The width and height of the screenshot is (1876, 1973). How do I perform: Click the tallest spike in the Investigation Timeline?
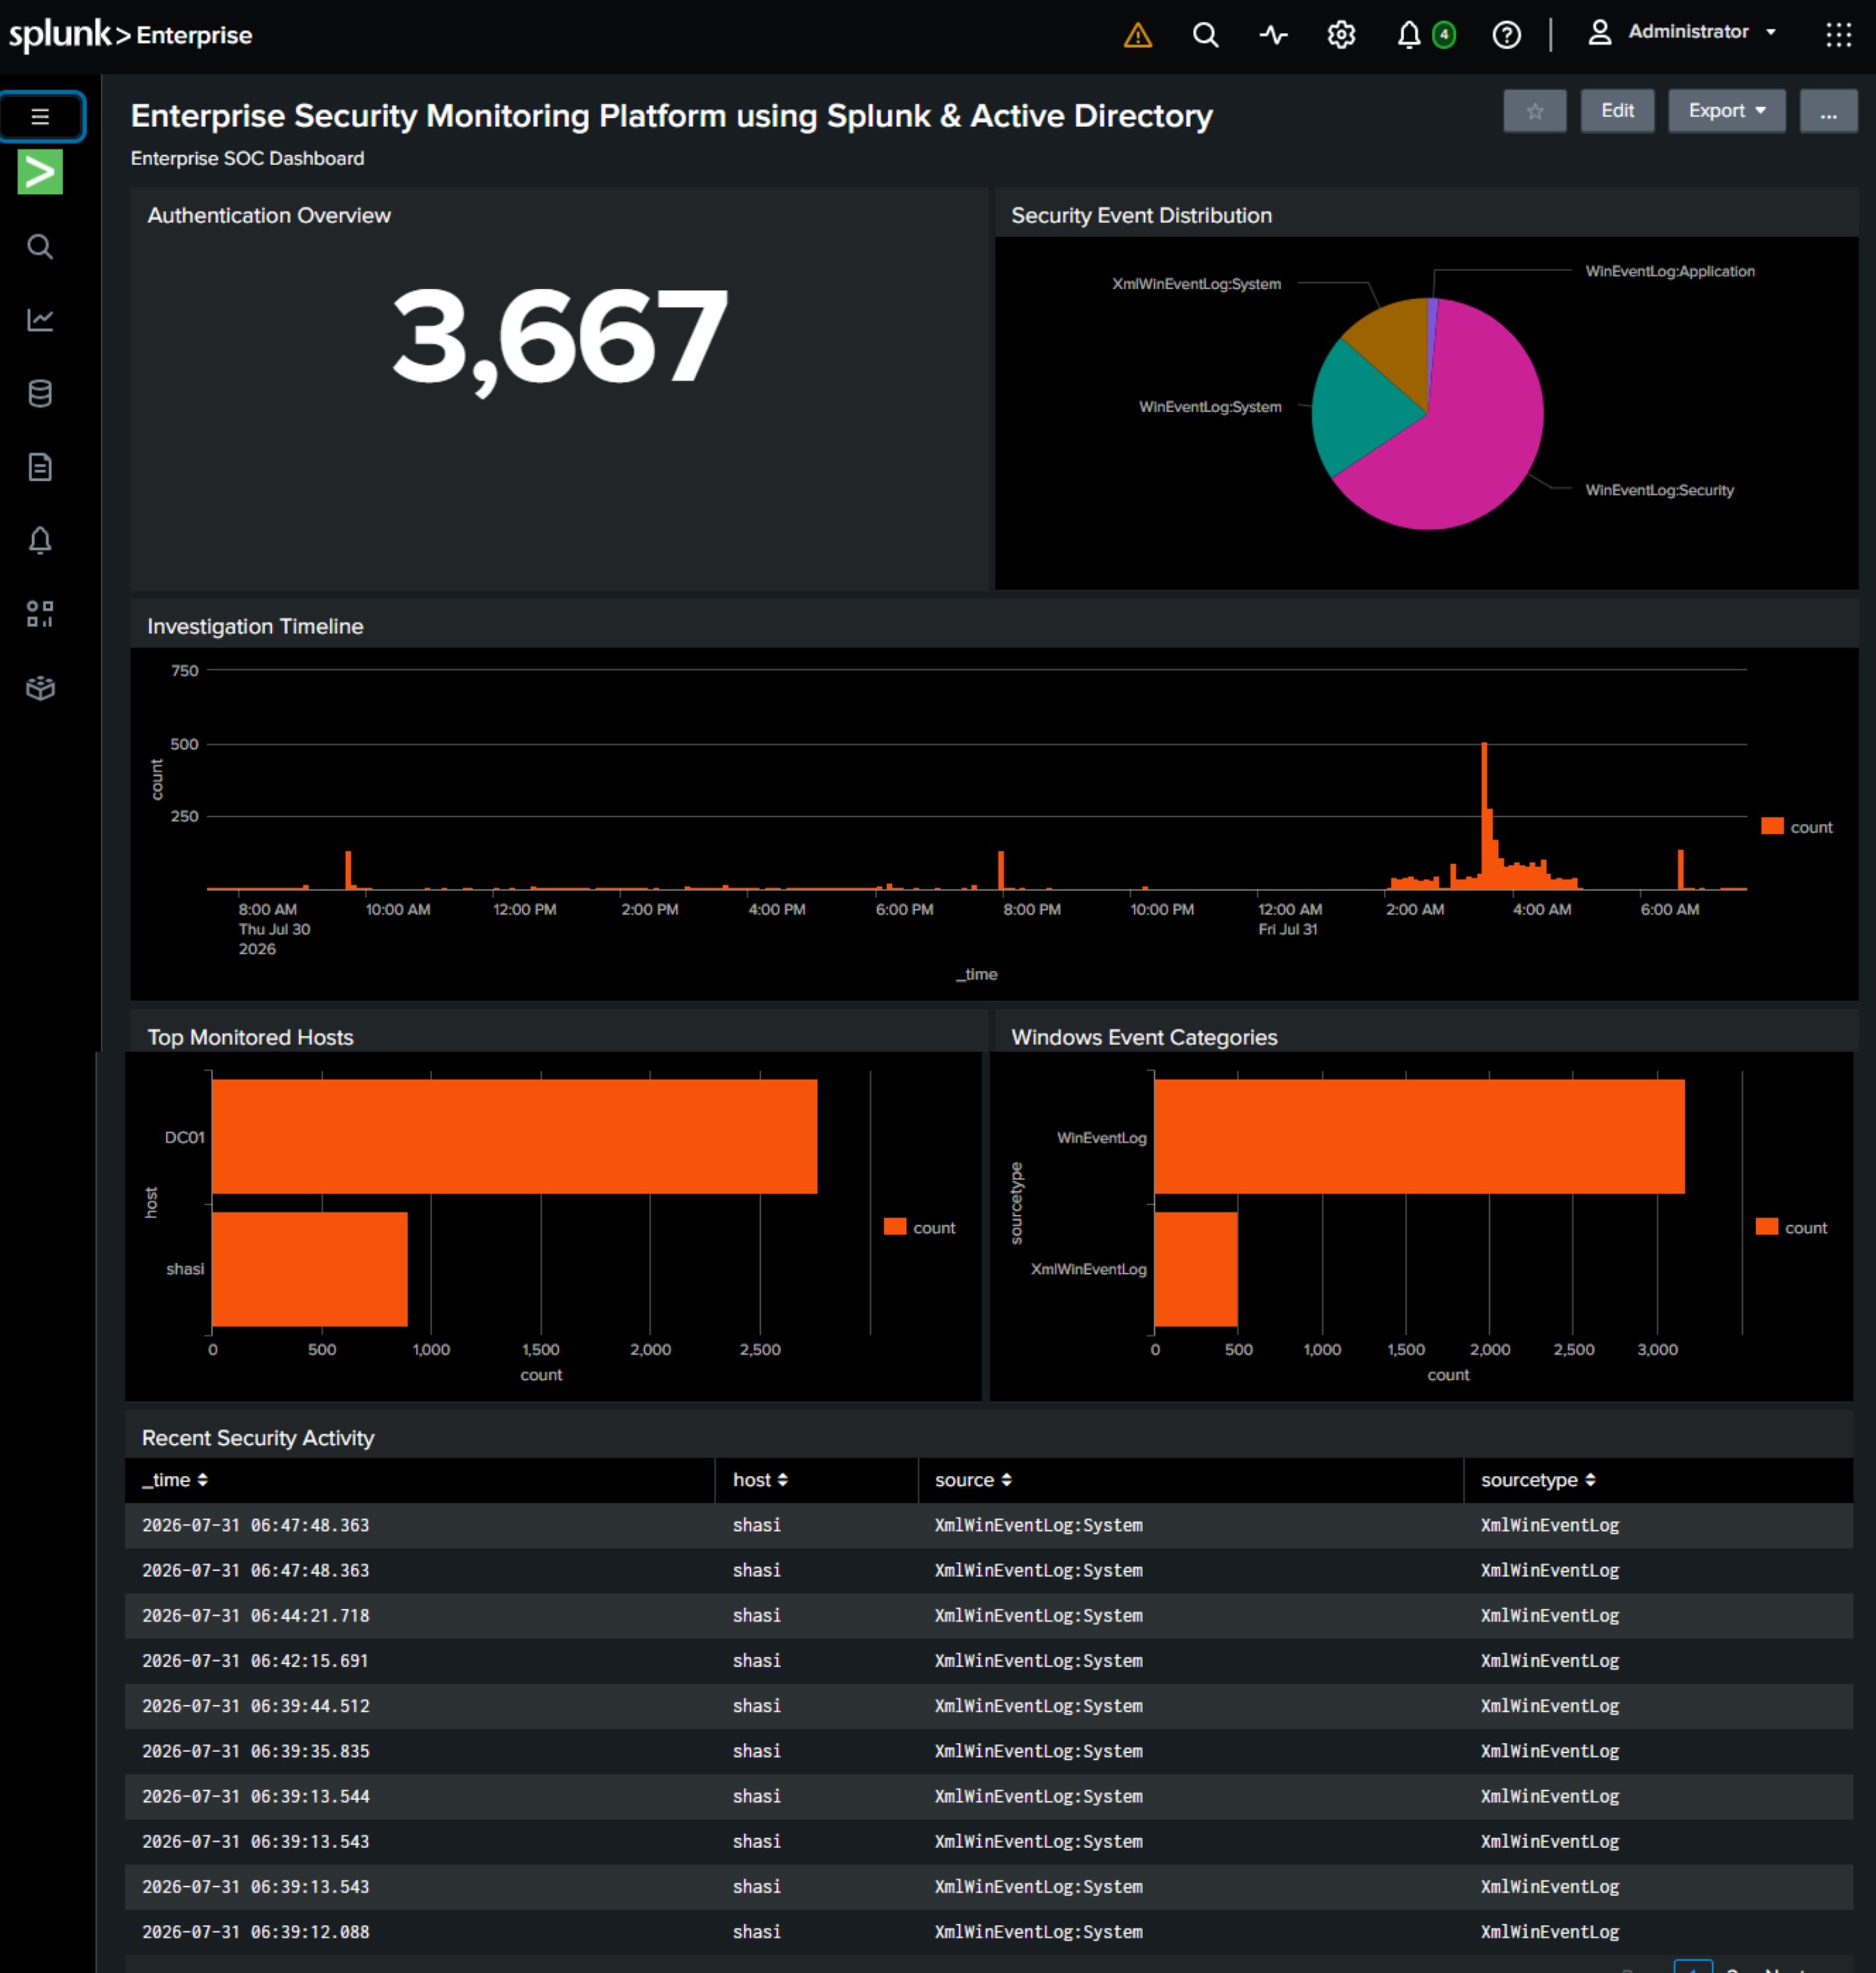[1484, 816]
